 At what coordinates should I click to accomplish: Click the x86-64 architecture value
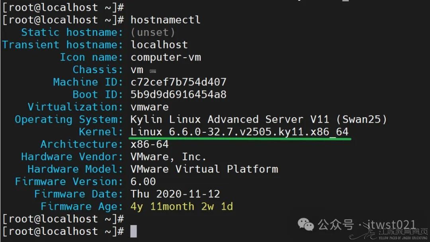(149, 144)
